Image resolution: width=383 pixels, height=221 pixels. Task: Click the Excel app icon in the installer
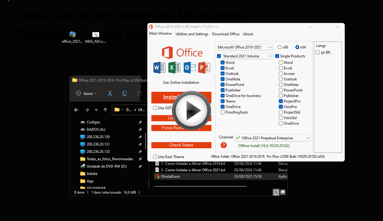tap(174, 68)
